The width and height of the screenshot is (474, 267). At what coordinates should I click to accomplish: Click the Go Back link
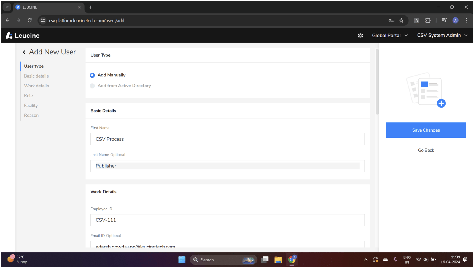[x=426, y=150]
